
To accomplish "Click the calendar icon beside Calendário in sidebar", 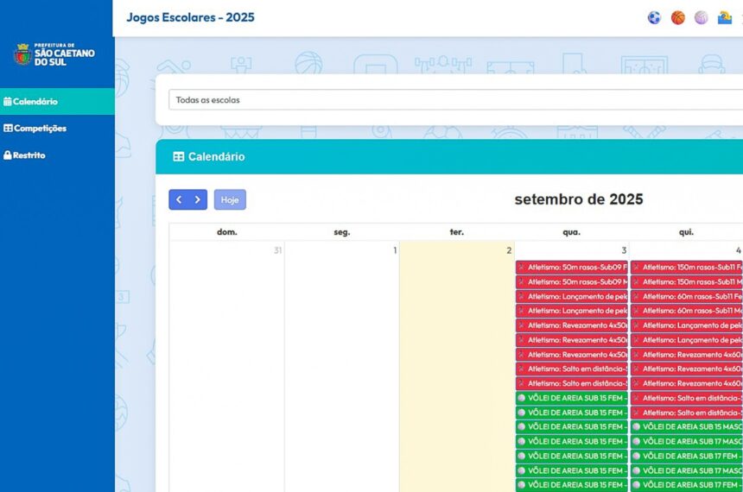I will click(8, 101).
